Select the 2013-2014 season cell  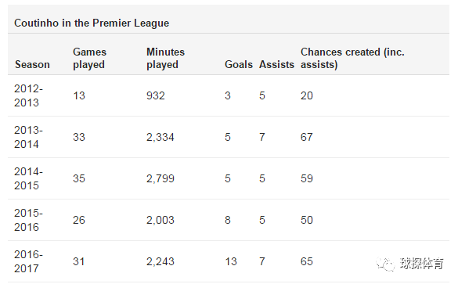(x=28, y=137)
